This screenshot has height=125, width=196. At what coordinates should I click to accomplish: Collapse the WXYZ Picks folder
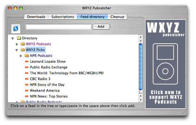[x=17, y=50]
